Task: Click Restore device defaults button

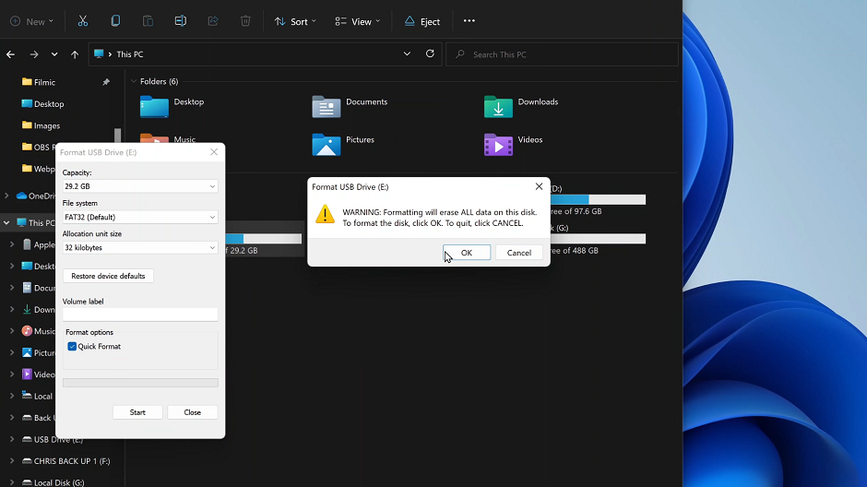Action: point(108,276)
